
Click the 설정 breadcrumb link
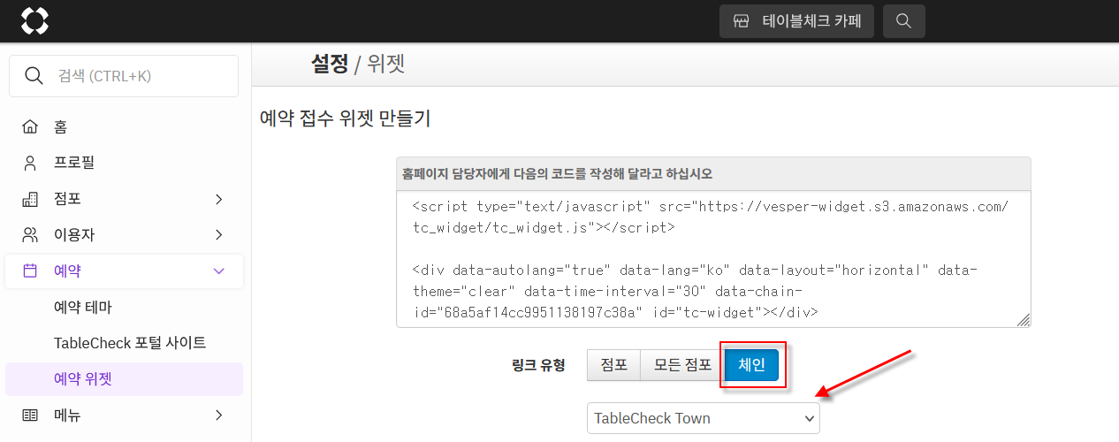(330, 64)
